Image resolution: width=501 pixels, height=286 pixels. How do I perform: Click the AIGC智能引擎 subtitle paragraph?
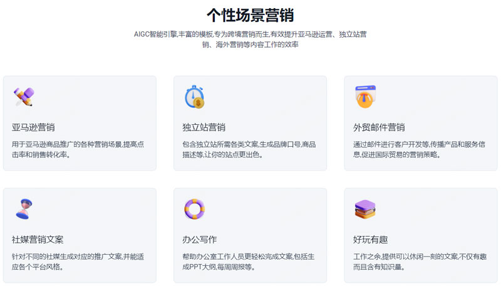pyautogui.click(x=250, y=39)
